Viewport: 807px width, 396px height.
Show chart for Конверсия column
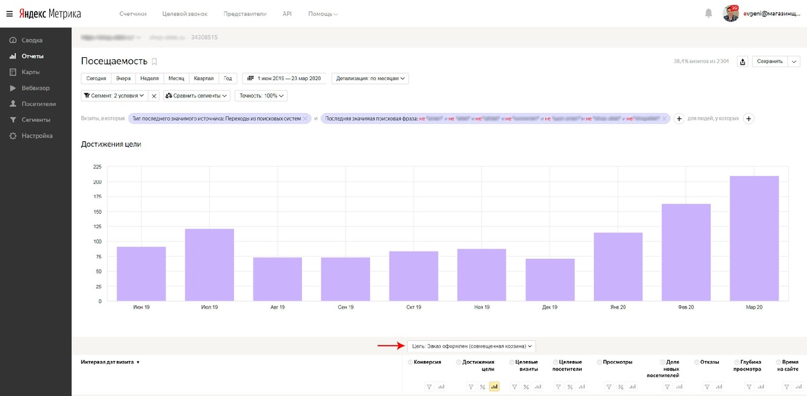pyautogui.click(x=442, y=387)
